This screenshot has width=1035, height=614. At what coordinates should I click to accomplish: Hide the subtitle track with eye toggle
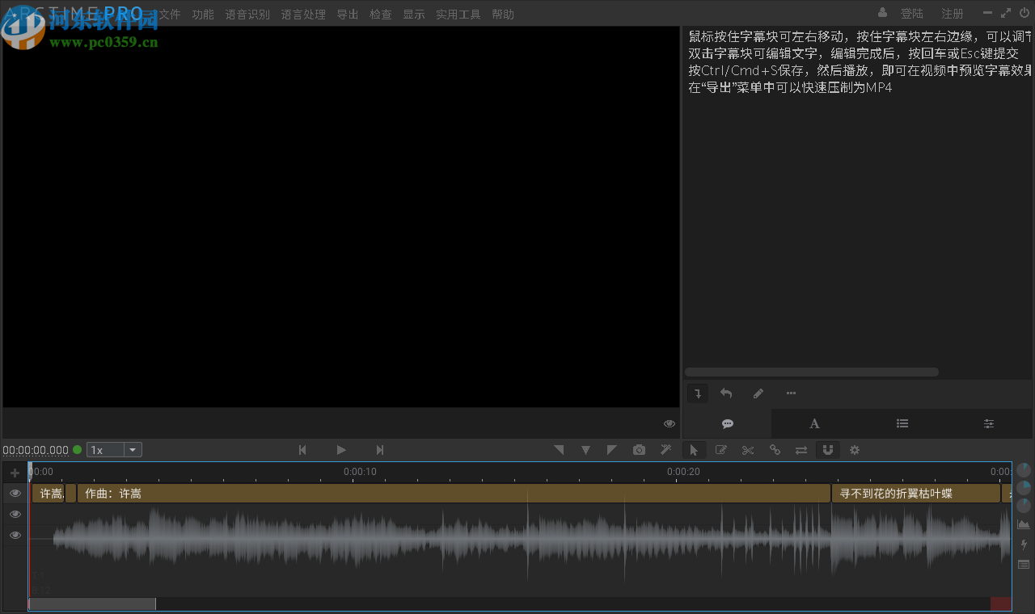tap(15, 493)
